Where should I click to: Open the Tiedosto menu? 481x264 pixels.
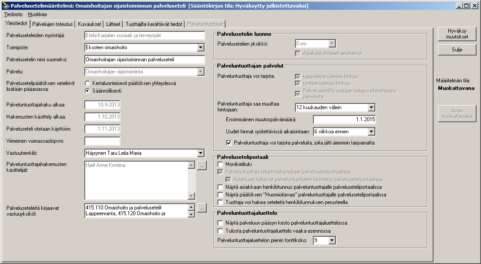pos(13,14)
